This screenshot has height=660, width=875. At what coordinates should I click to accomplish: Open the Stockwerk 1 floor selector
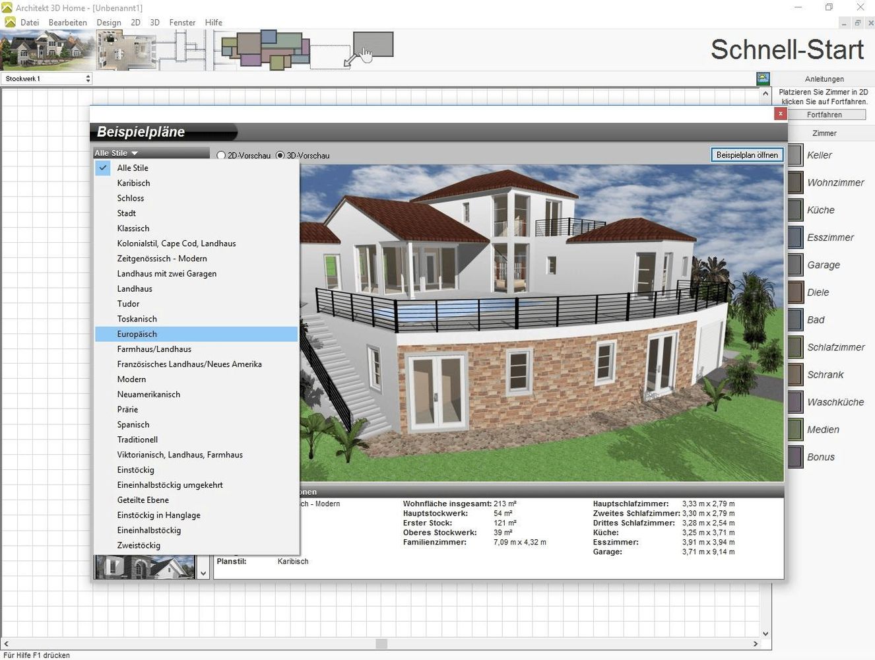point(46,79)
